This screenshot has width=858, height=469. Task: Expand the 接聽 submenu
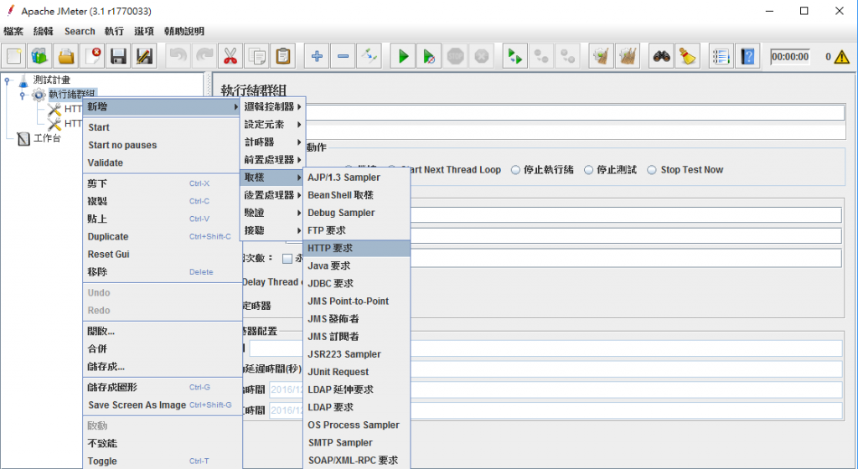(x=272, y=230)
